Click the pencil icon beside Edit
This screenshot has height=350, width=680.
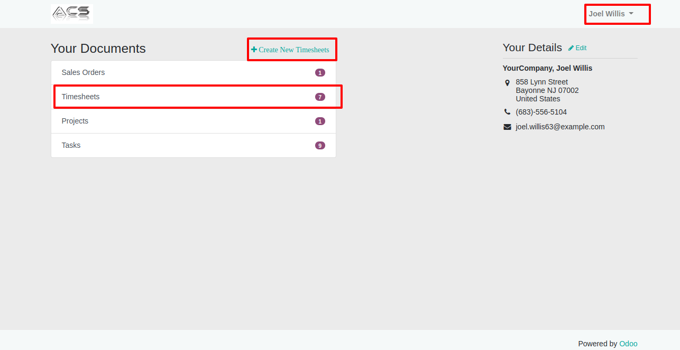click(x=571, y=48)
